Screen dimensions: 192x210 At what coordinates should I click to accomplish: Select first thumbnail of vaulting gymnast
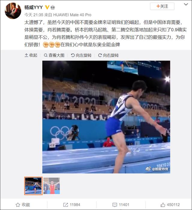33,186
